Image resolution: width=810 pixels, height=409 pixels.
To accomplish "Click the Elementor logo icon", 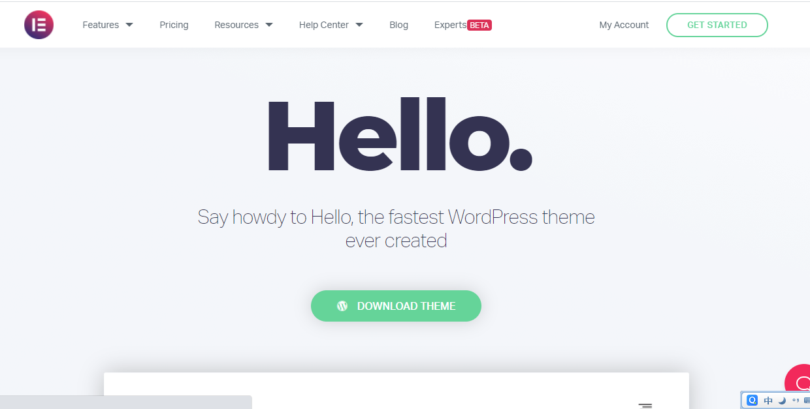I will [39, 25].
